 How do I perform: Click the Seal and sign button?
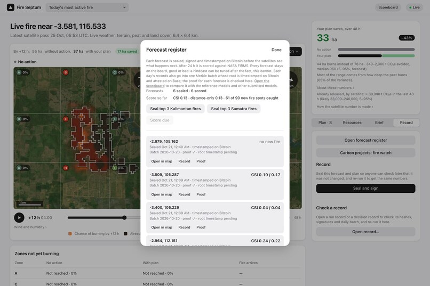coord(365,189)
